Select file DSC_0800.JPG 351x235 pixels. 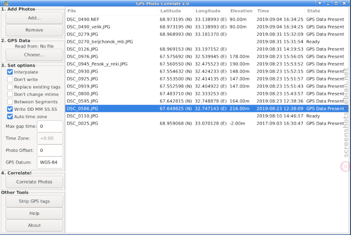point(207,94)
